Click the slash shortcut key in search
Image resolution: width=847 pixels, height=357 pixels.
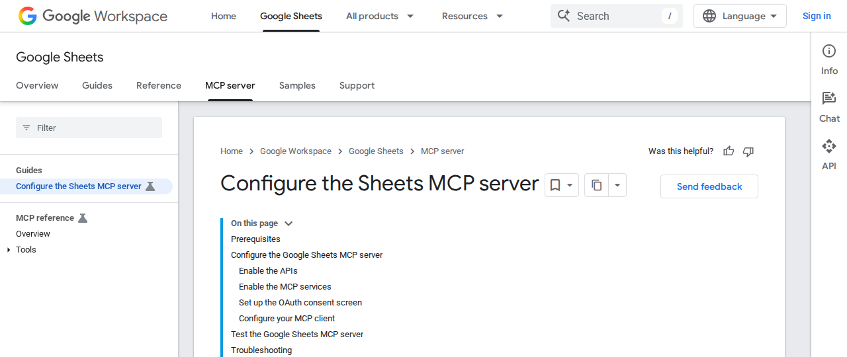click(670, 16)
